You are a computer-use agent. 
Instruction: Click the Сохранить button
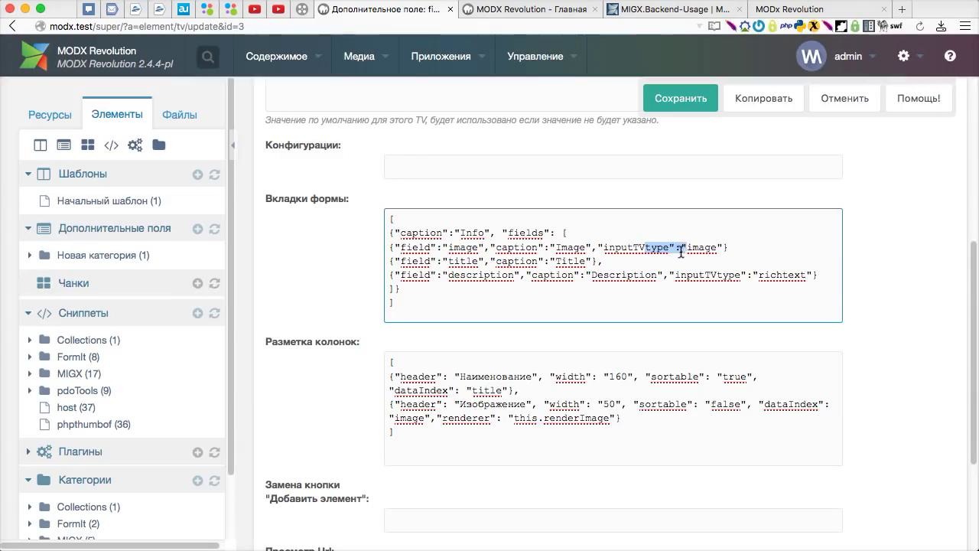click(x=681, y=99)
